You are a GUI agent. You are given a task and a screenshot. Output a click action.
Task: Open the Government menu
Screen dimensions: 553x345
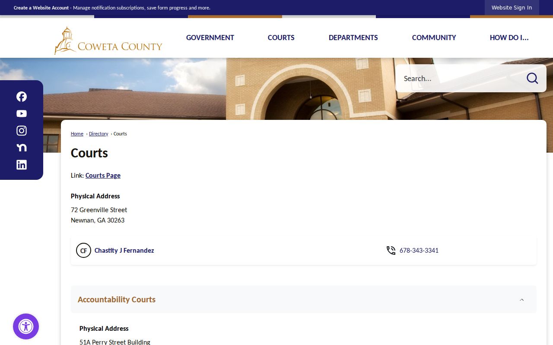(x=210, y=38)
